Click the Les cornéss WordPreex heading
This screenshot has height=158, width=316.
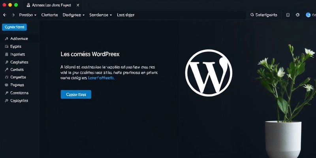(90, 54)
